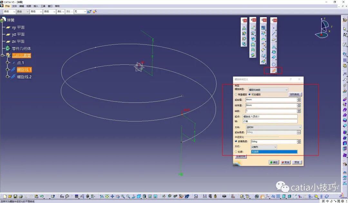Activate the Fly mode airplane icon
Viewport: 348px width, 203px height.
click(x=101, y=196)
